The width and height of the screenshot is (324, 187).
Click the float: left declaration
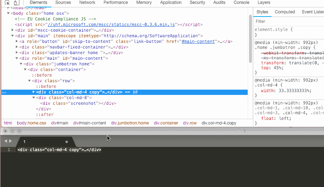coord(276,118)
